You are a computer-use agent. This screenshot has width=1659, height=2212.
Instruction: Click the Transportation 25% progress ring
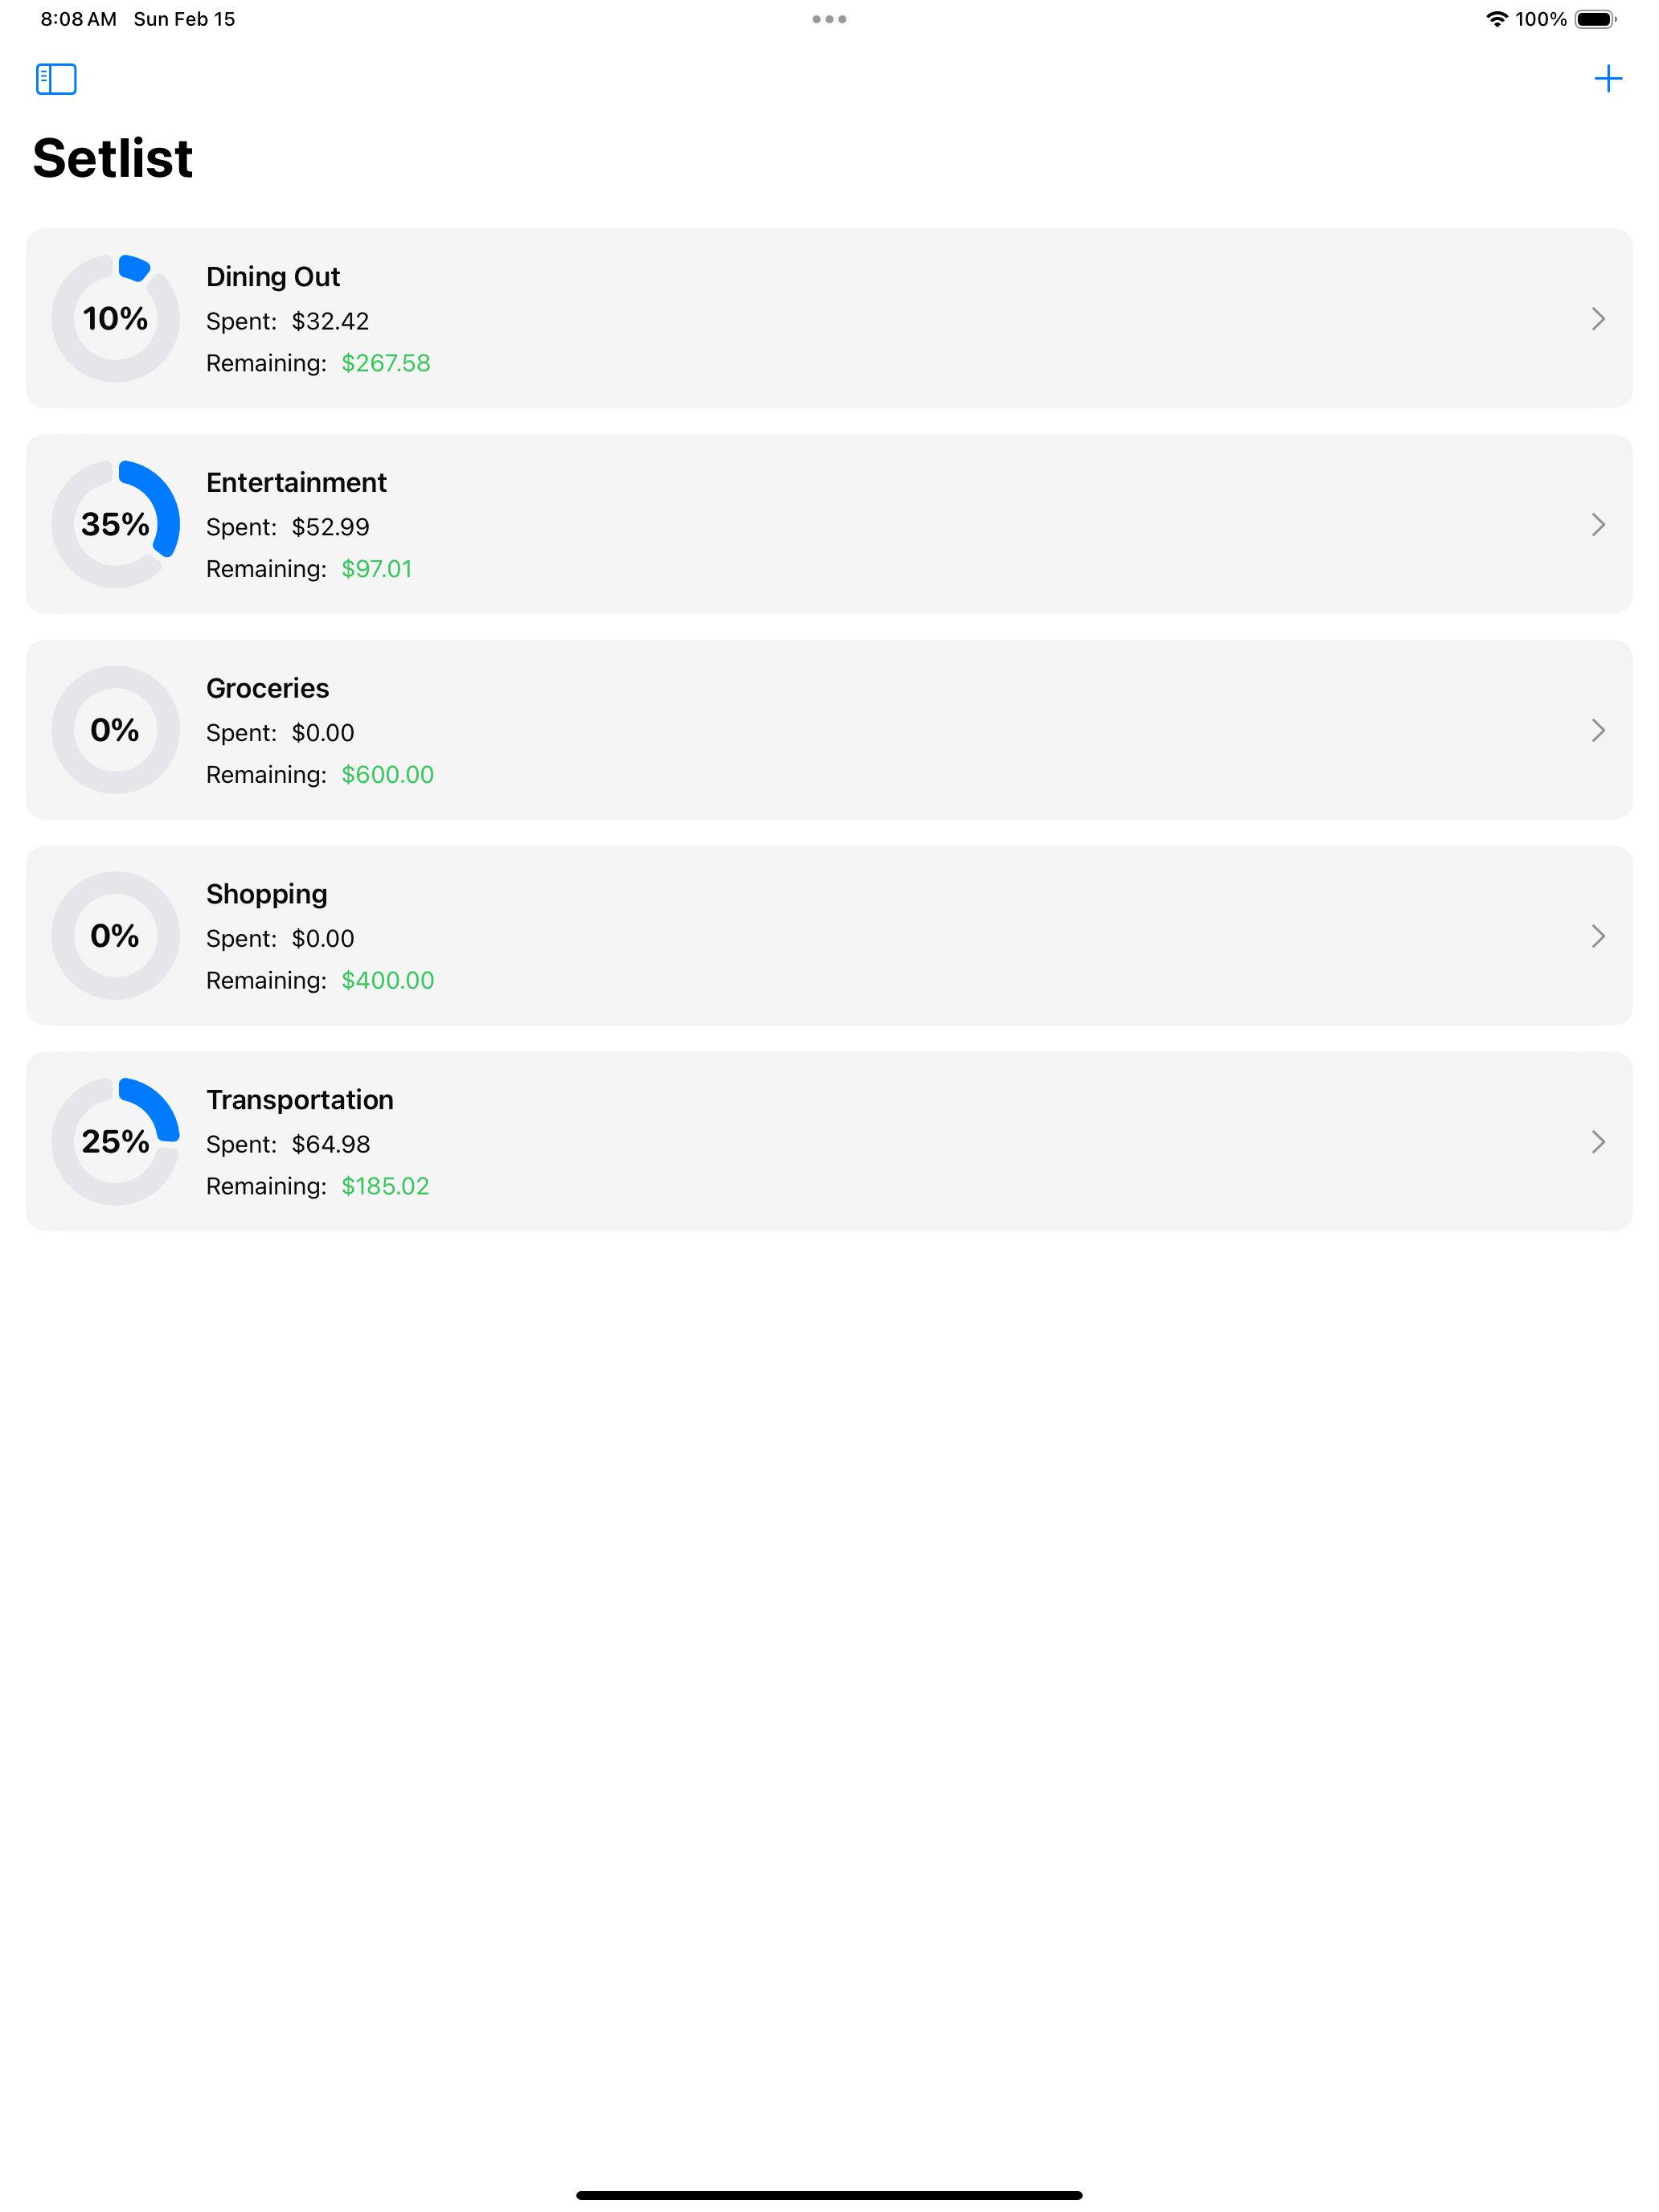tap(116, 1141)
